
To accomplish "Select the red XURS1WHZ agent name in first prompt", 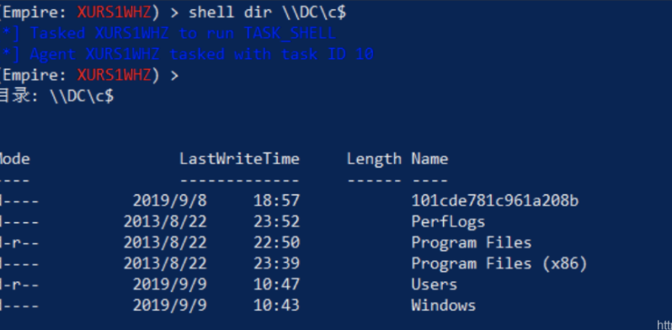I will 114,13.
